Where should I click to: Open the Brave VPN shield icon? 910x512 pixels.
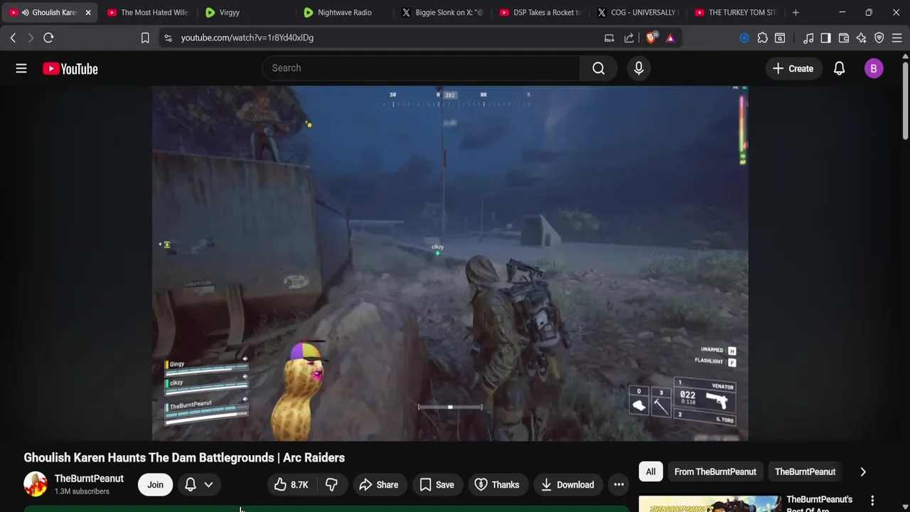(x=879, y=38)
